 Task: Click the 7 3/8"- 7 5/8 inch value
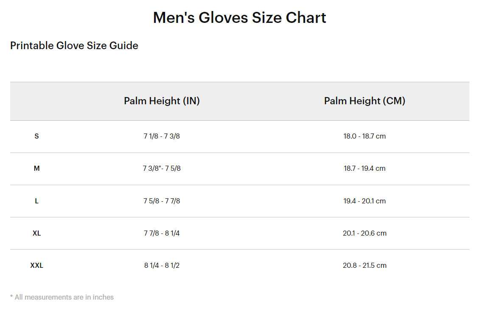(x=162, y=169)
